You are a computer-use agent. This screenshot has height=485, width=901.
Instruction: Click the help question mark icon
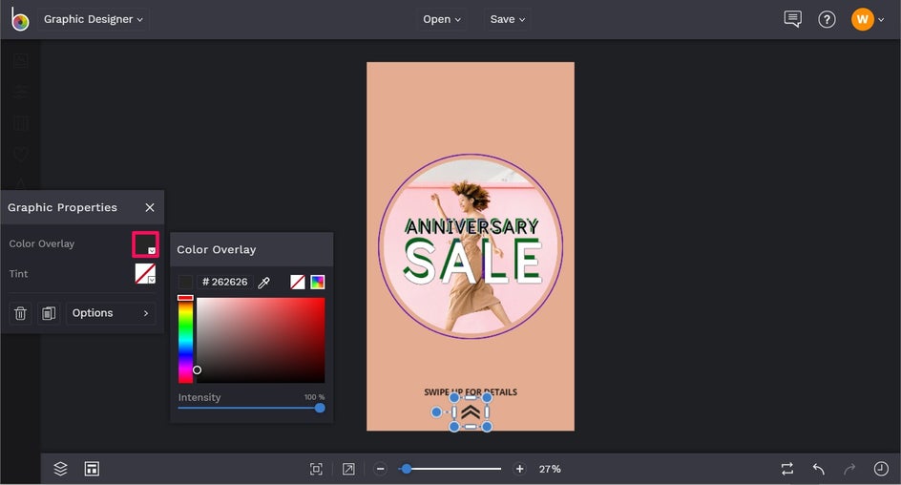click(x=828, y=19)
